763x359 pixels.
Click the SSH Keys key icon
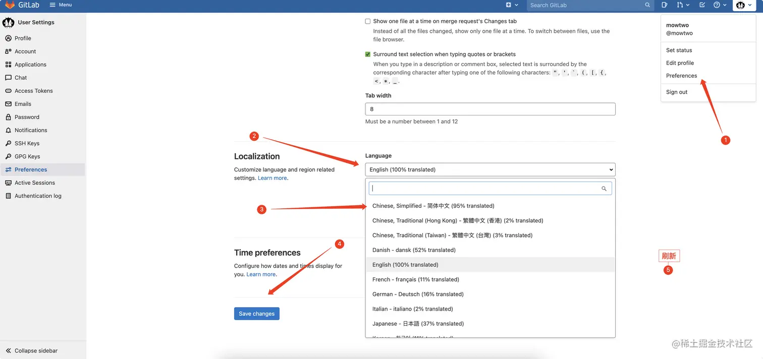click(8, 143)
